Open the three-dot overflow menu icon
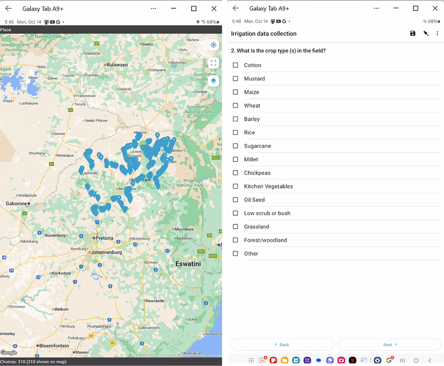Viewport: 444px width, 366px height. (437, 33)
